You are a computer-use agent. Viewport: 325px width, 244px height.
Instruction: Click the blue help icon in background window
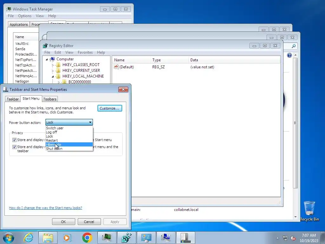tap(289, 55)
